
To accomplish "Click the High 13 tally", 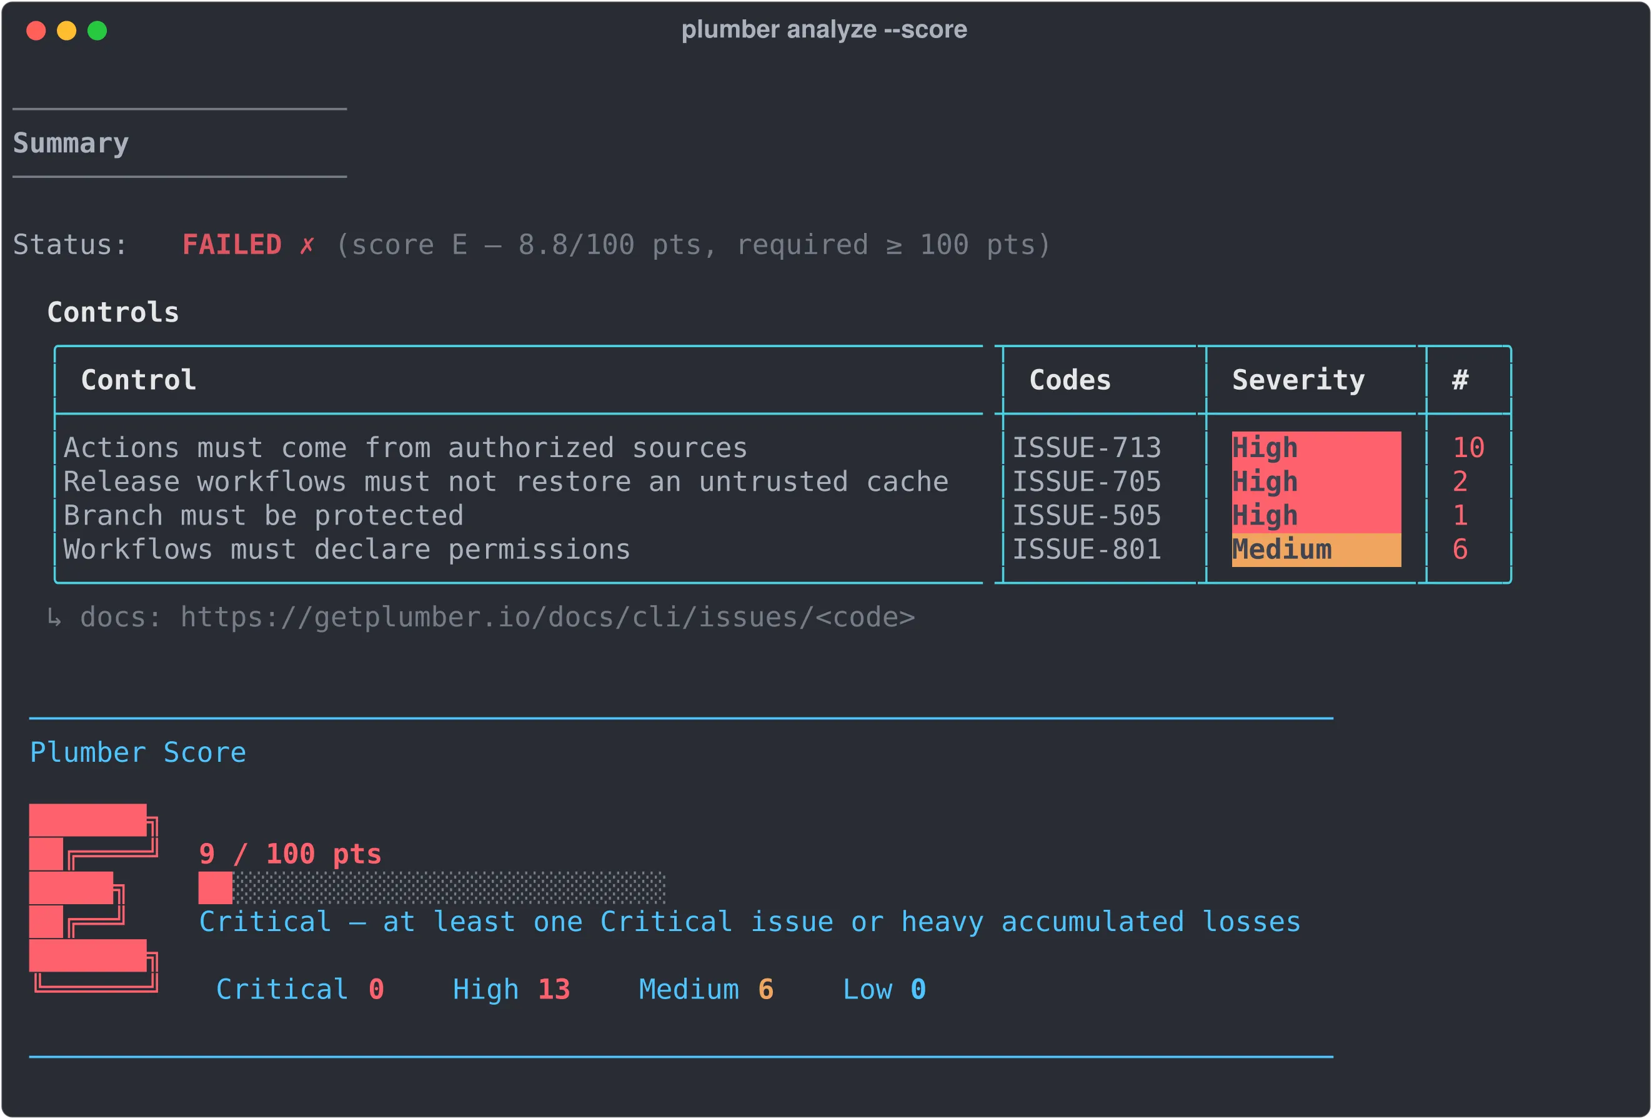I will click(512, 990).
